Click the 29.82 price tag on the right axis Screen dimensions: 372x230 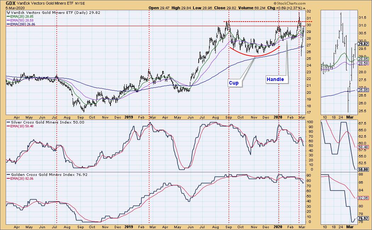coord(363,44)
